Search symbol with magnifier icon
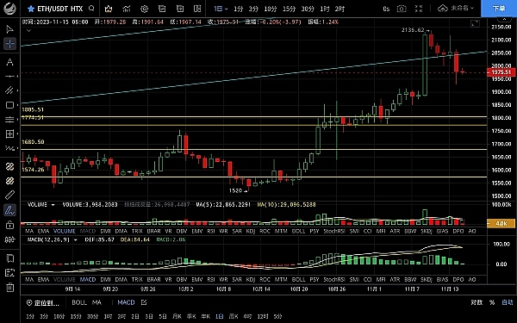This screenshot has height=323, width=517. point(91,9)
